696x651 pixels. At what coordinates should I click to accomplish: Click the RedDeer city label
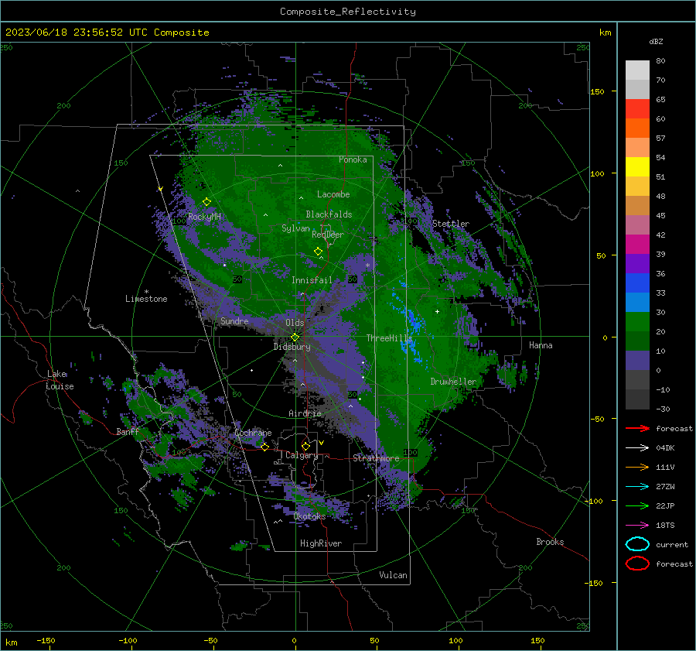coord(328,235)
